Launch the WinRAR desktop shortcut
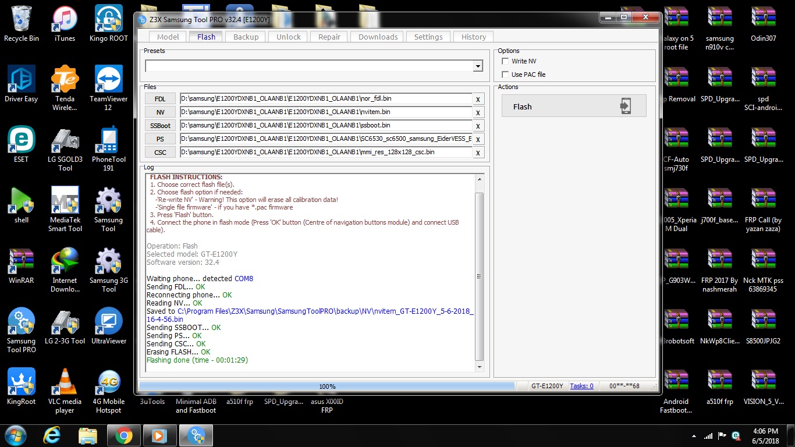This screenshot has width=795, height=447. pos(22,265)
